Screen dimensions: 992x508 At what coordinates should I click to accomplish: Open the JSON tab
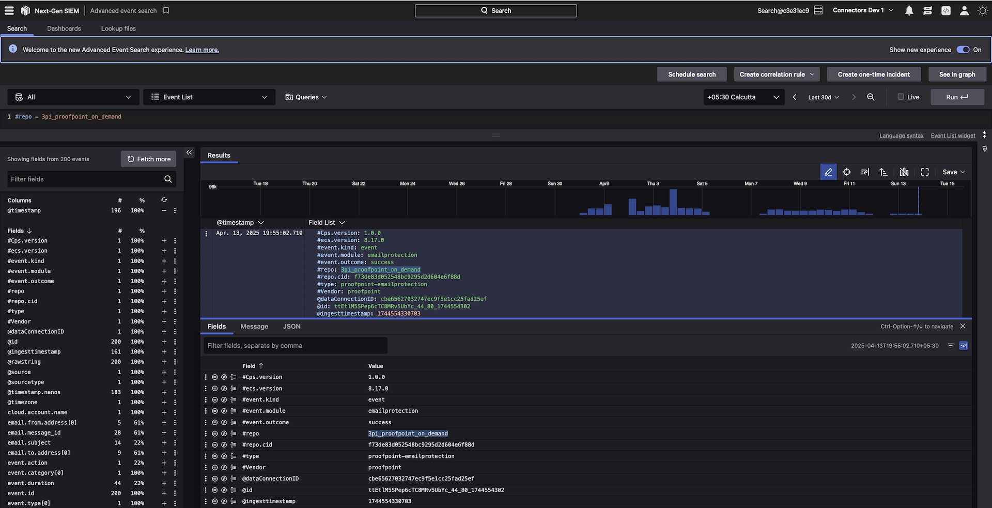pos(291,327)
